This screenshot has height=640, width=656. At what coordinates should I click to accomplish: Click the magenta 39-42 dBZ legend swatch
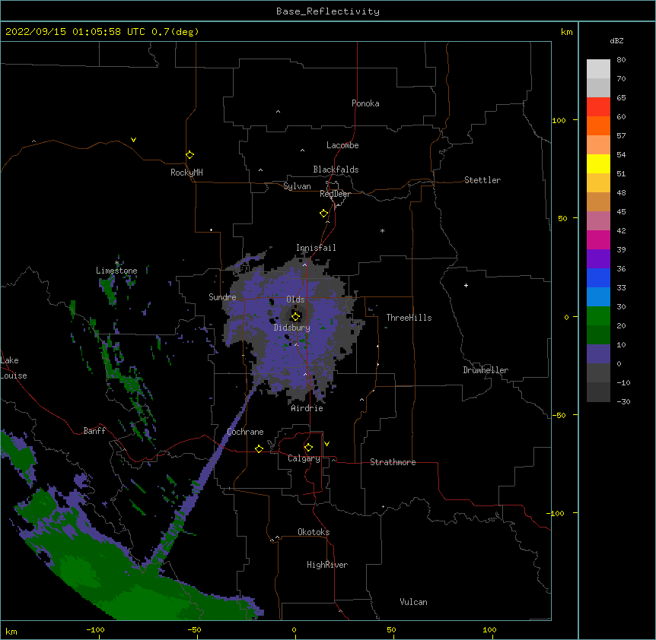click(598, 239)
